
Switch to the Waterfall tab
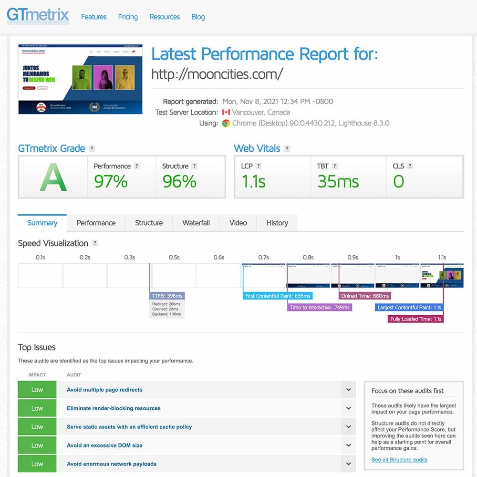tap(196, 223)
